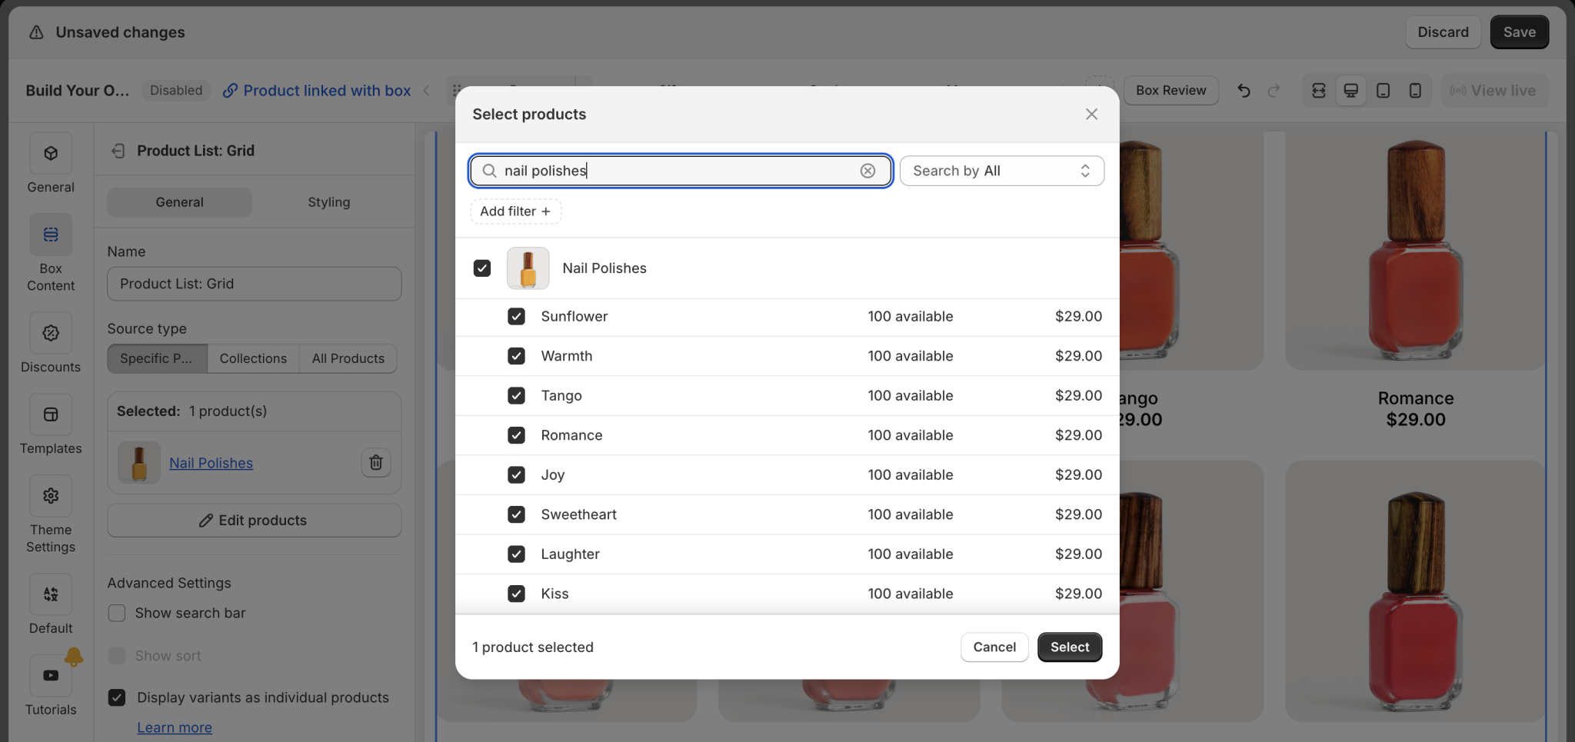Deselect the Romance product checkbox
This screenshot has height=742, width=1575.
point(515,434)
